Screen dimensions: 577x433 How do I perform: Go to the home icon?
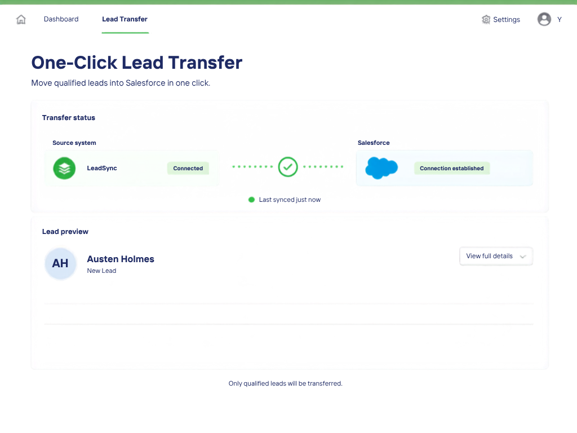pos(21,19)
